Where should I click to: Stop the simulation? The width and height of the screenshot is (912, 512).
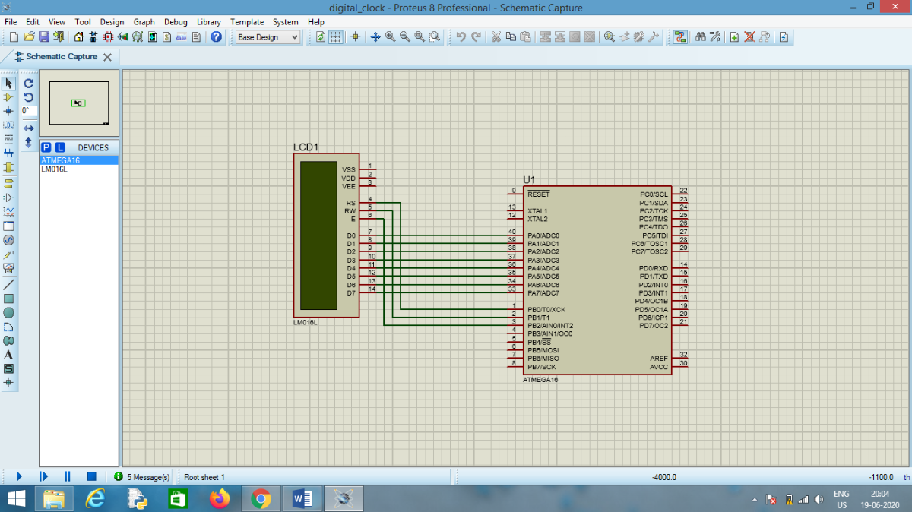coord(91,476)
